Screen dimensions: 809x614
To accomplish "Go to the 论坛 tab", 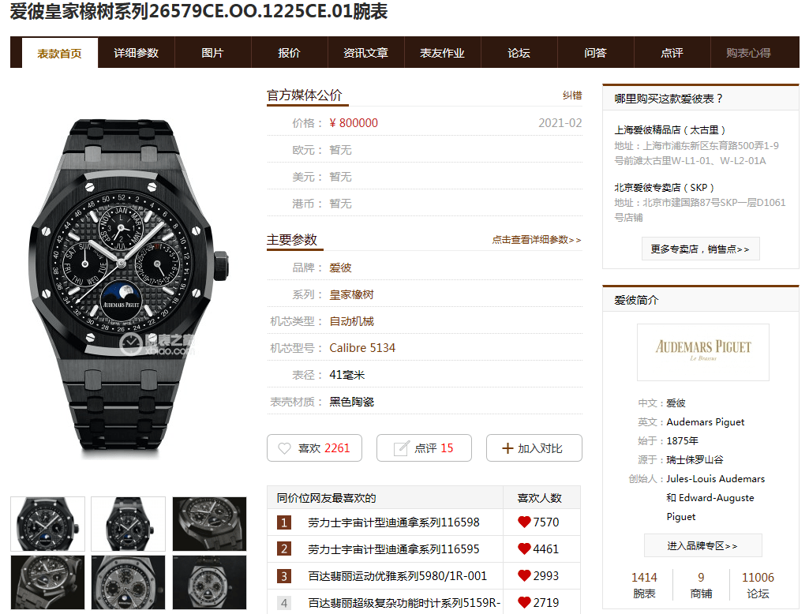I will (x=519, y=53).
